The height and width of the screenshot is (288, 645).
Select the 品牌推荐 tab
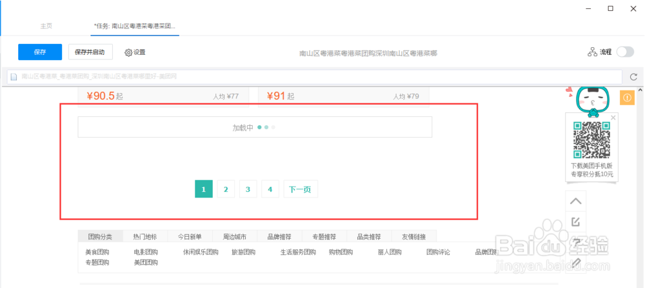point(279,237)
